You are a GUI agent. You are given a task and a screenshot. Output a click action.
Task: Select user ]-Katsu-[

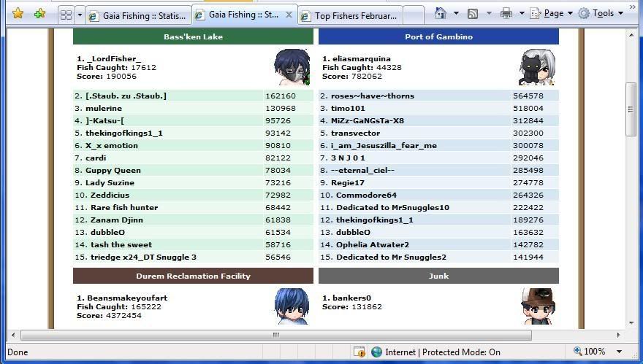(104, 121)
